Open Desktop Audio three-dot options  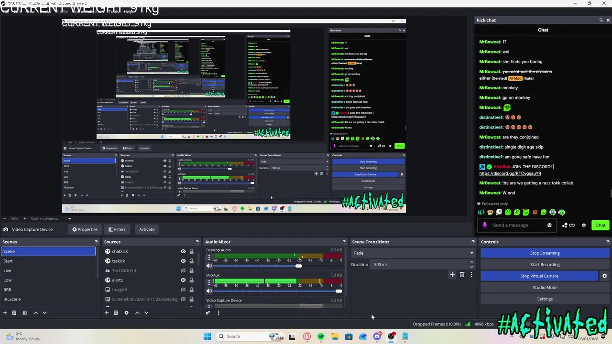pyautogui.click(x=209, y=257)
